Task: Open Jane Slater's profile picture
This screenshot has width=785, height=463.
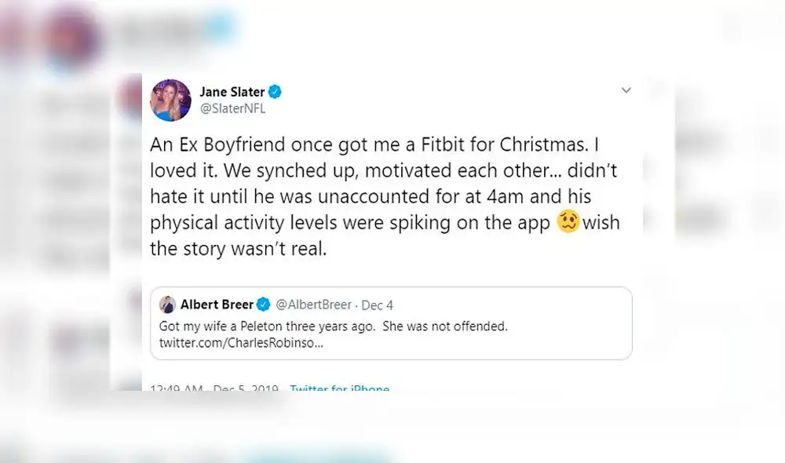Action: (x=170, y=97)
